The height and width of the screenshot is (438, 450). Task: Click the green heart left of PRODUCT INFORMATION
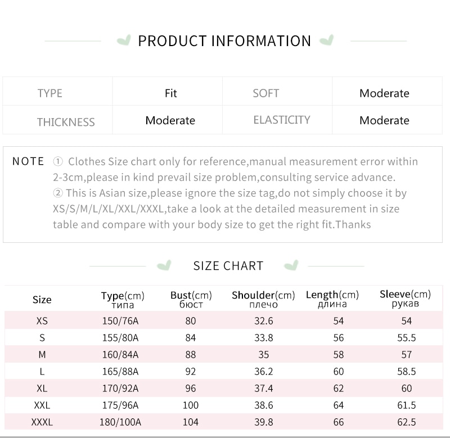click(x=124, y=40)
